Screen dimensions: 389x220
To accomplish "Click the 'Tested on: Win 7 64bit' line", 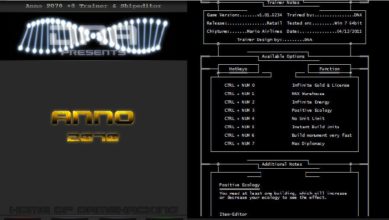I will (x=324, y=23).
